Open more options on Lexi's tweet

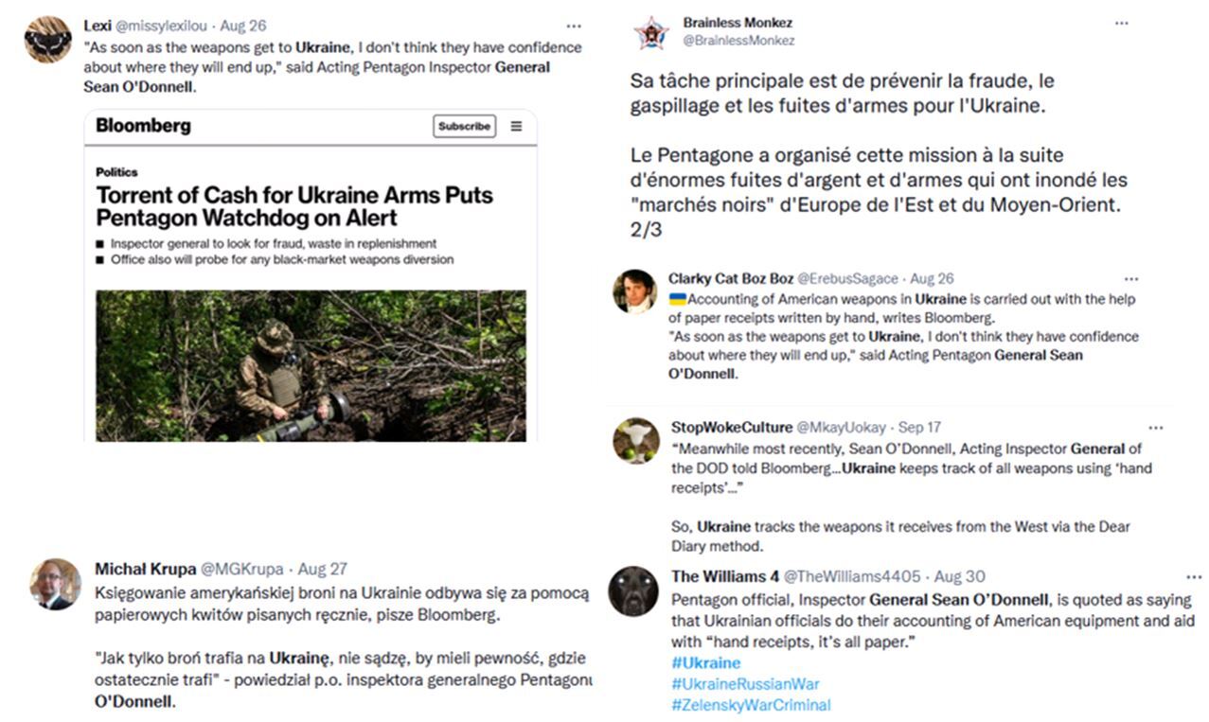[x=574, y=26]
